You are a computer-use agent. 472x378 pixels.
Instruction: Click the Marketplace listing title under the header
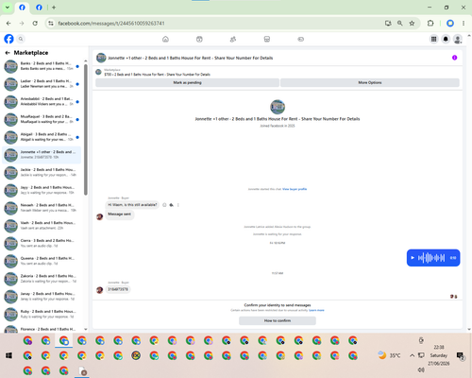[158, 75]
